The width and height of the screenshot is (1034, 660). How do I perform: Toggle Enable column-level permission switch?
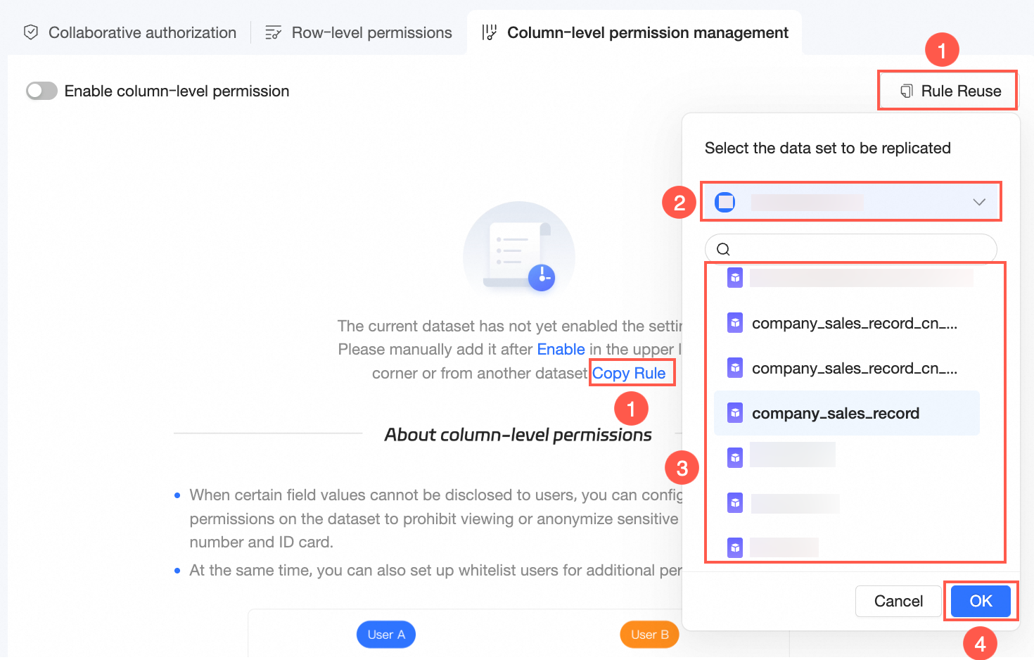click(42, 91)
